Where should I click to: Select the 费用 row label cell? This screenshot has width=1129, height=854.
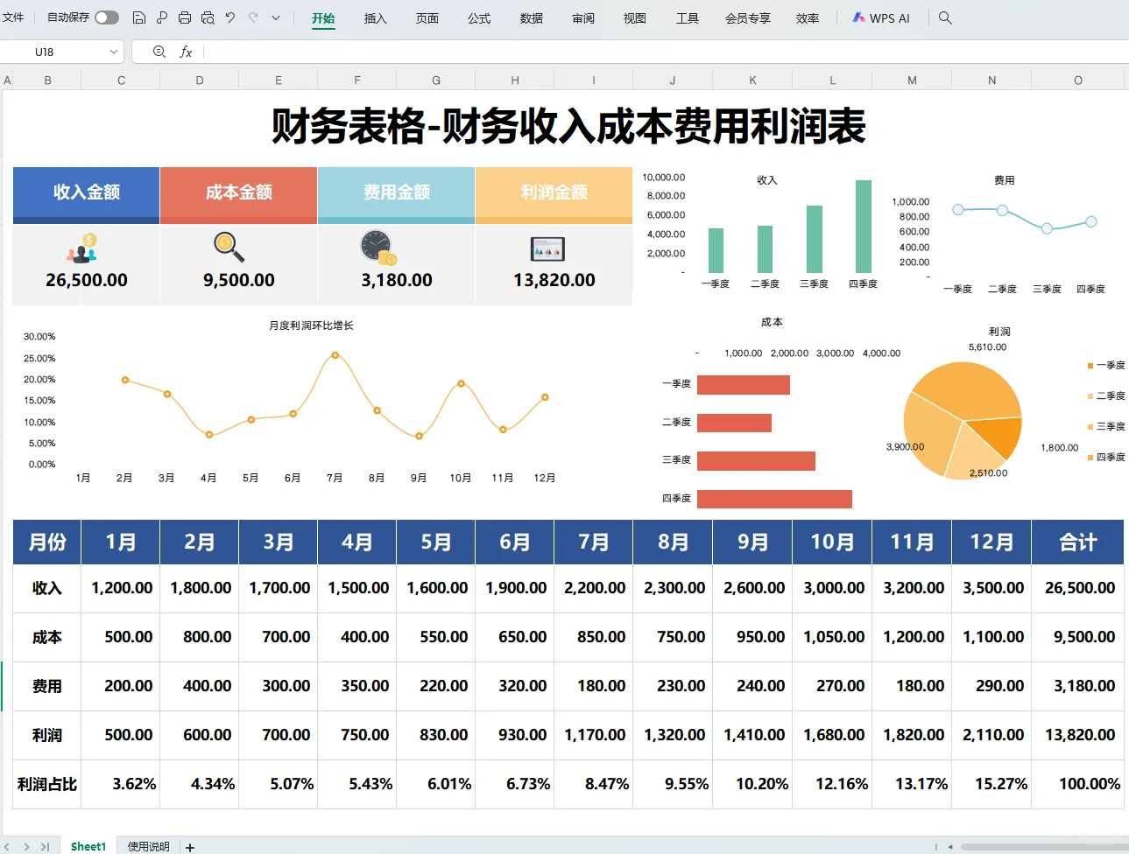click(47, 686)
